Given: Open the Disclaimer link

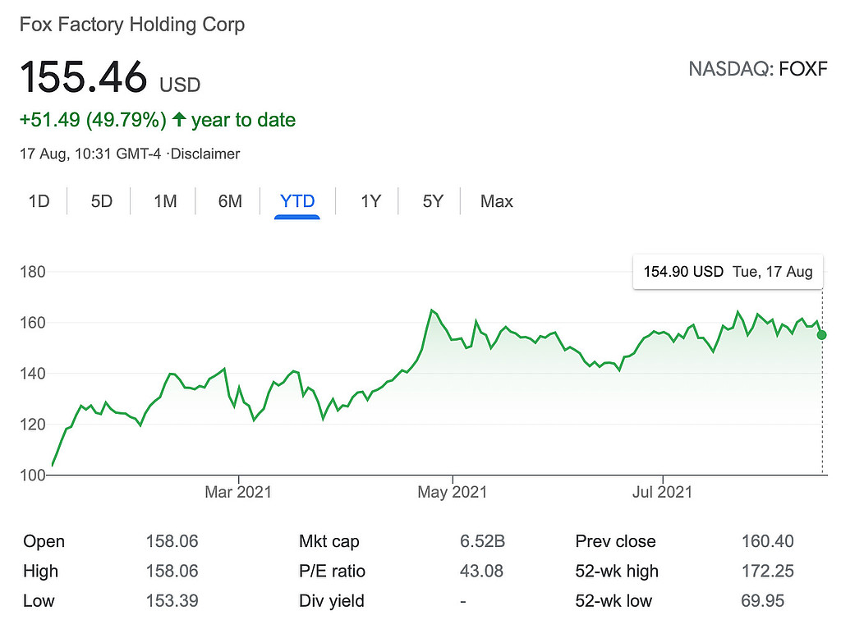Looking at the screenshot, I should [x=205, y=154].
